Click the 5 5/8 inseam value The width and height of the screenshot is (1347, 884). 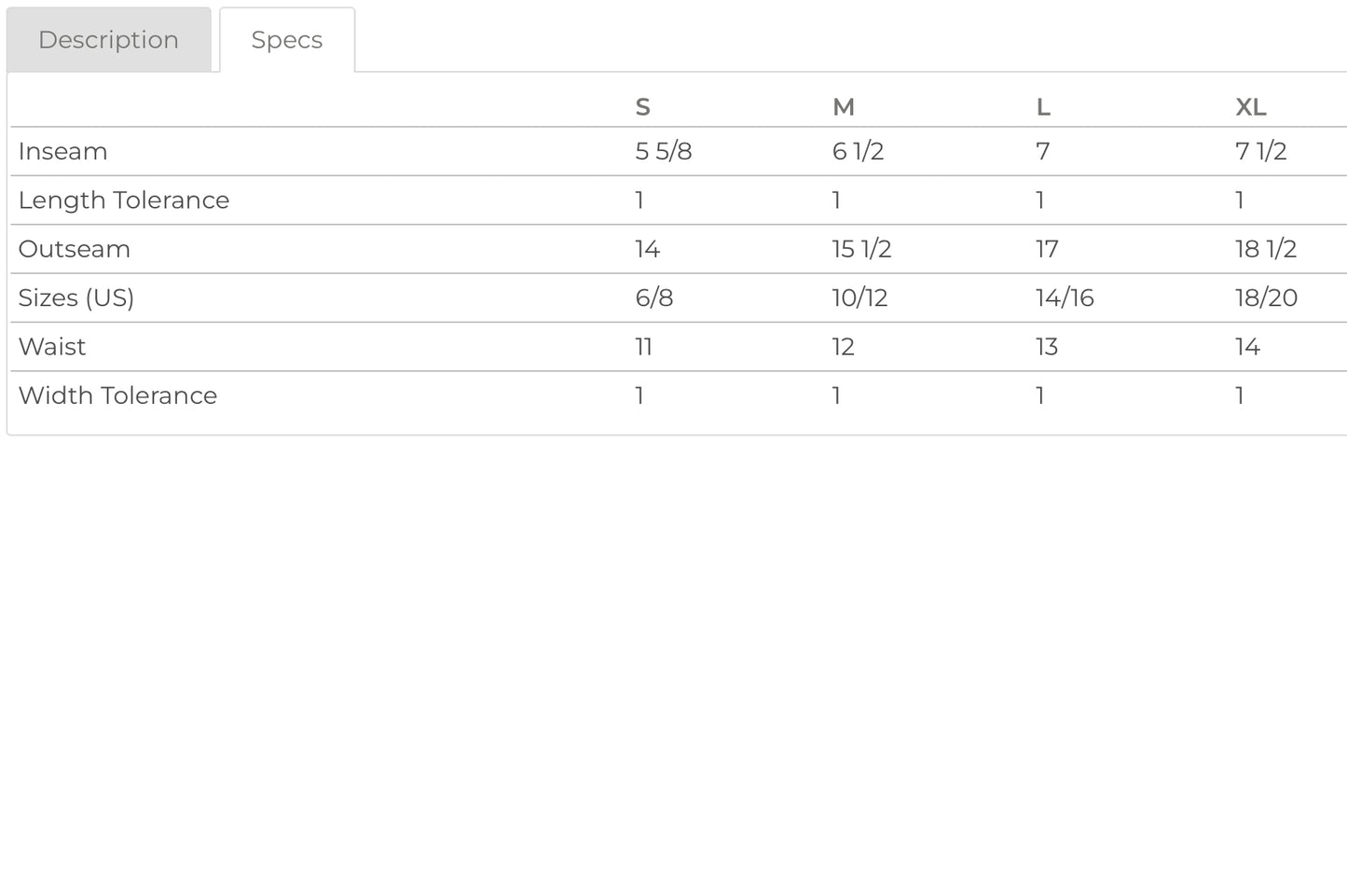pyautogui.click(x=664, y=151)
